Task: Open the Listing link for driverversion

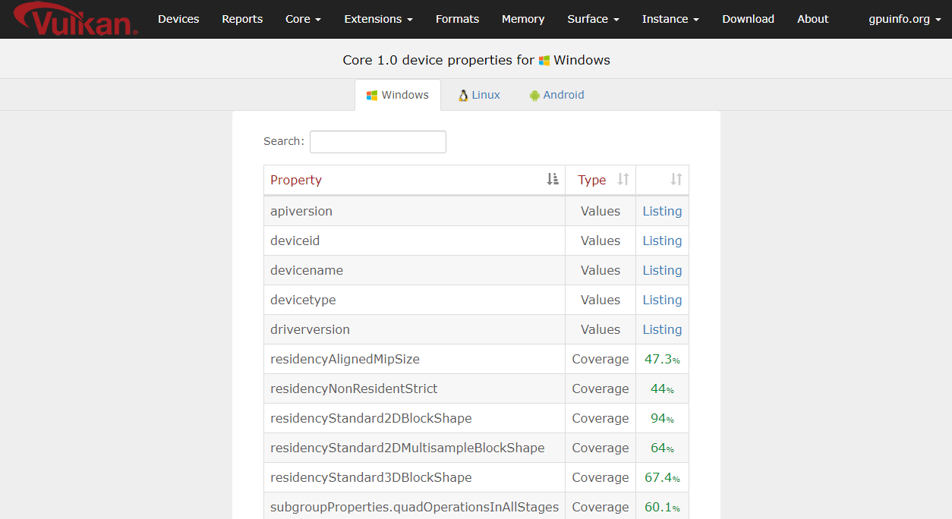Action: [x=662, y=329]
